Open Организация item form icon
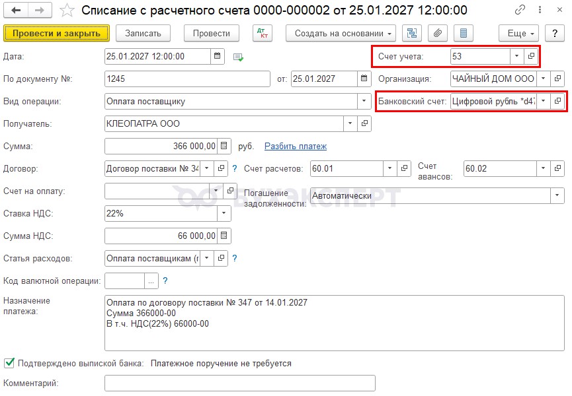Screen dimensions: 572x396 click(x=557, y=79)
